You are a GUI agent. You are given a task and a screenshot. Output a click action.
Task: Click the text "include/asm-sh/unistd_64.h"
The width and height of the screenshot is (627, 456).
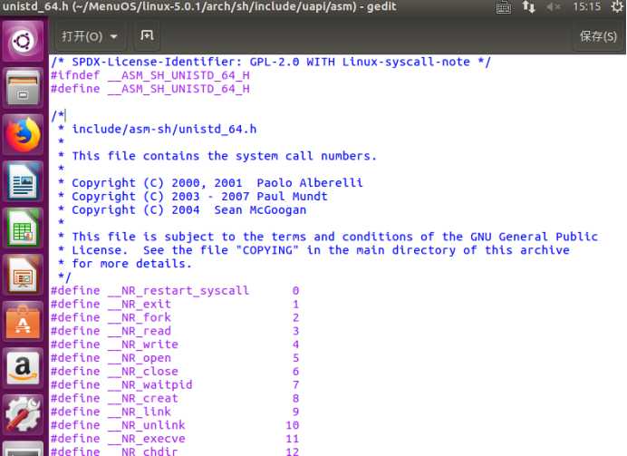tap(164, 130)
